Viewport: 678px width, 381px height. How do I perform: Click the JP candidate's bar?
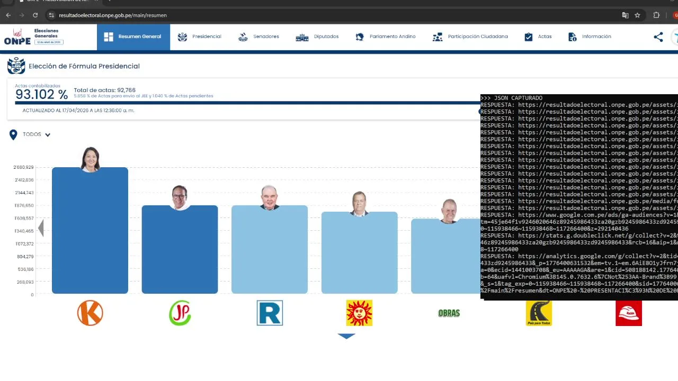pyautogui.click(x=180, y=250)
